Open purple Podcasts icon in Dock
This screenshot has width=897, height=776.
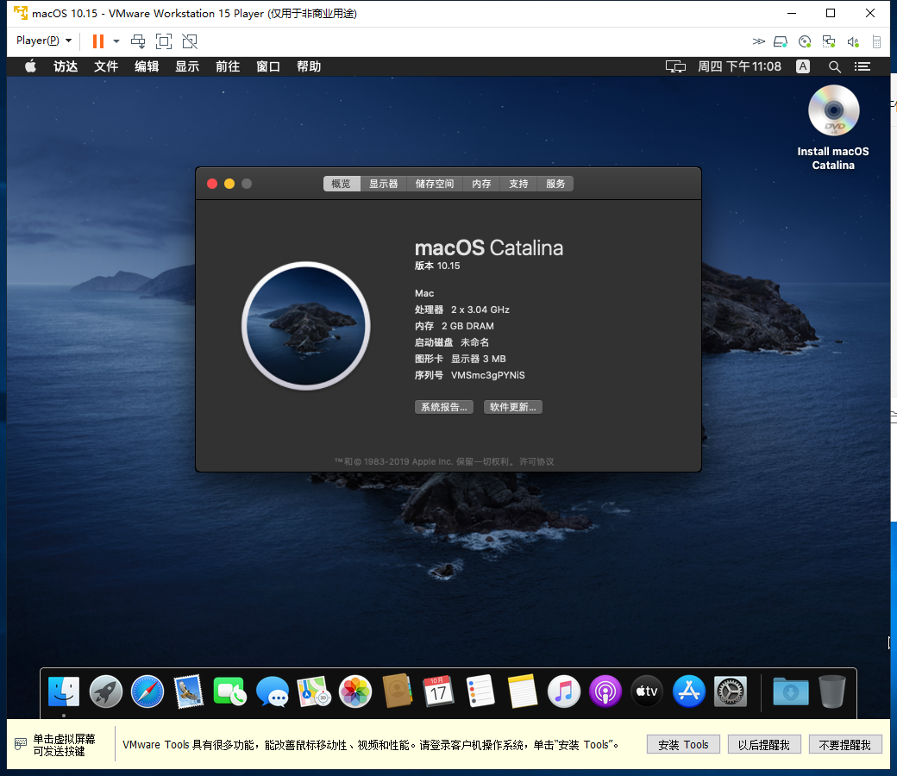pos(605,692)
